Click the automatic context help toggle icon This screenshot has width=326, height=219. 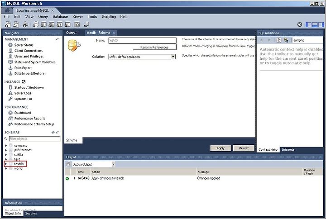286,40
